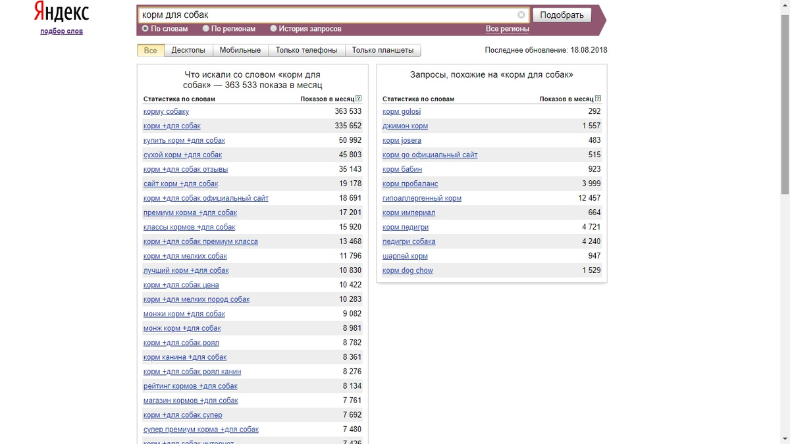
Task: Switch to the Десктопы tab
Action: click(x=188, y=50)
